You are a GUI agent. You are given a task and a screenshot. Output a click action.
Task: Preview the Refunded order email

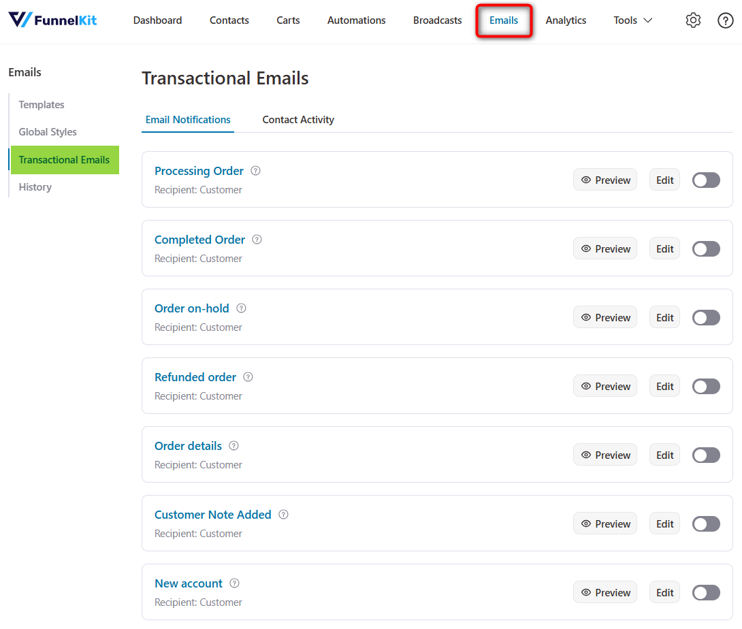(605, 386)
